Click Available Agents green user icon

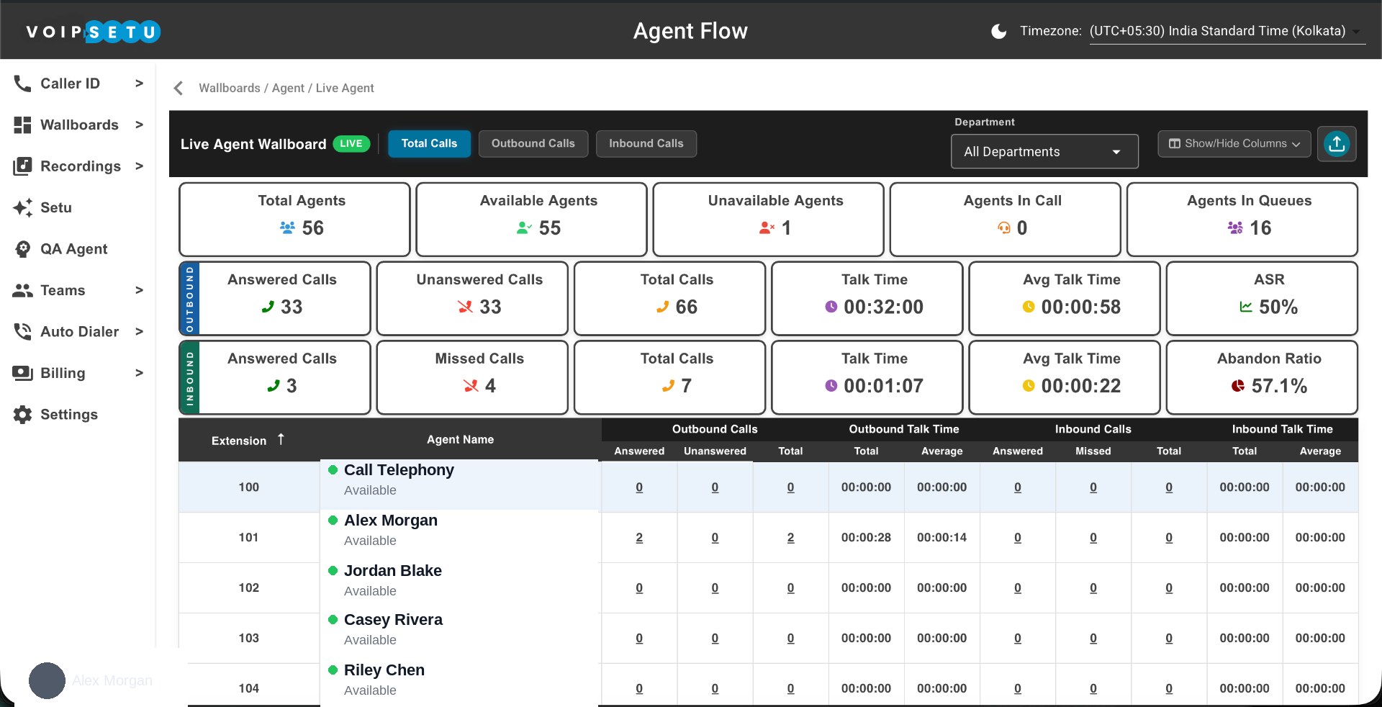point(524,228)
